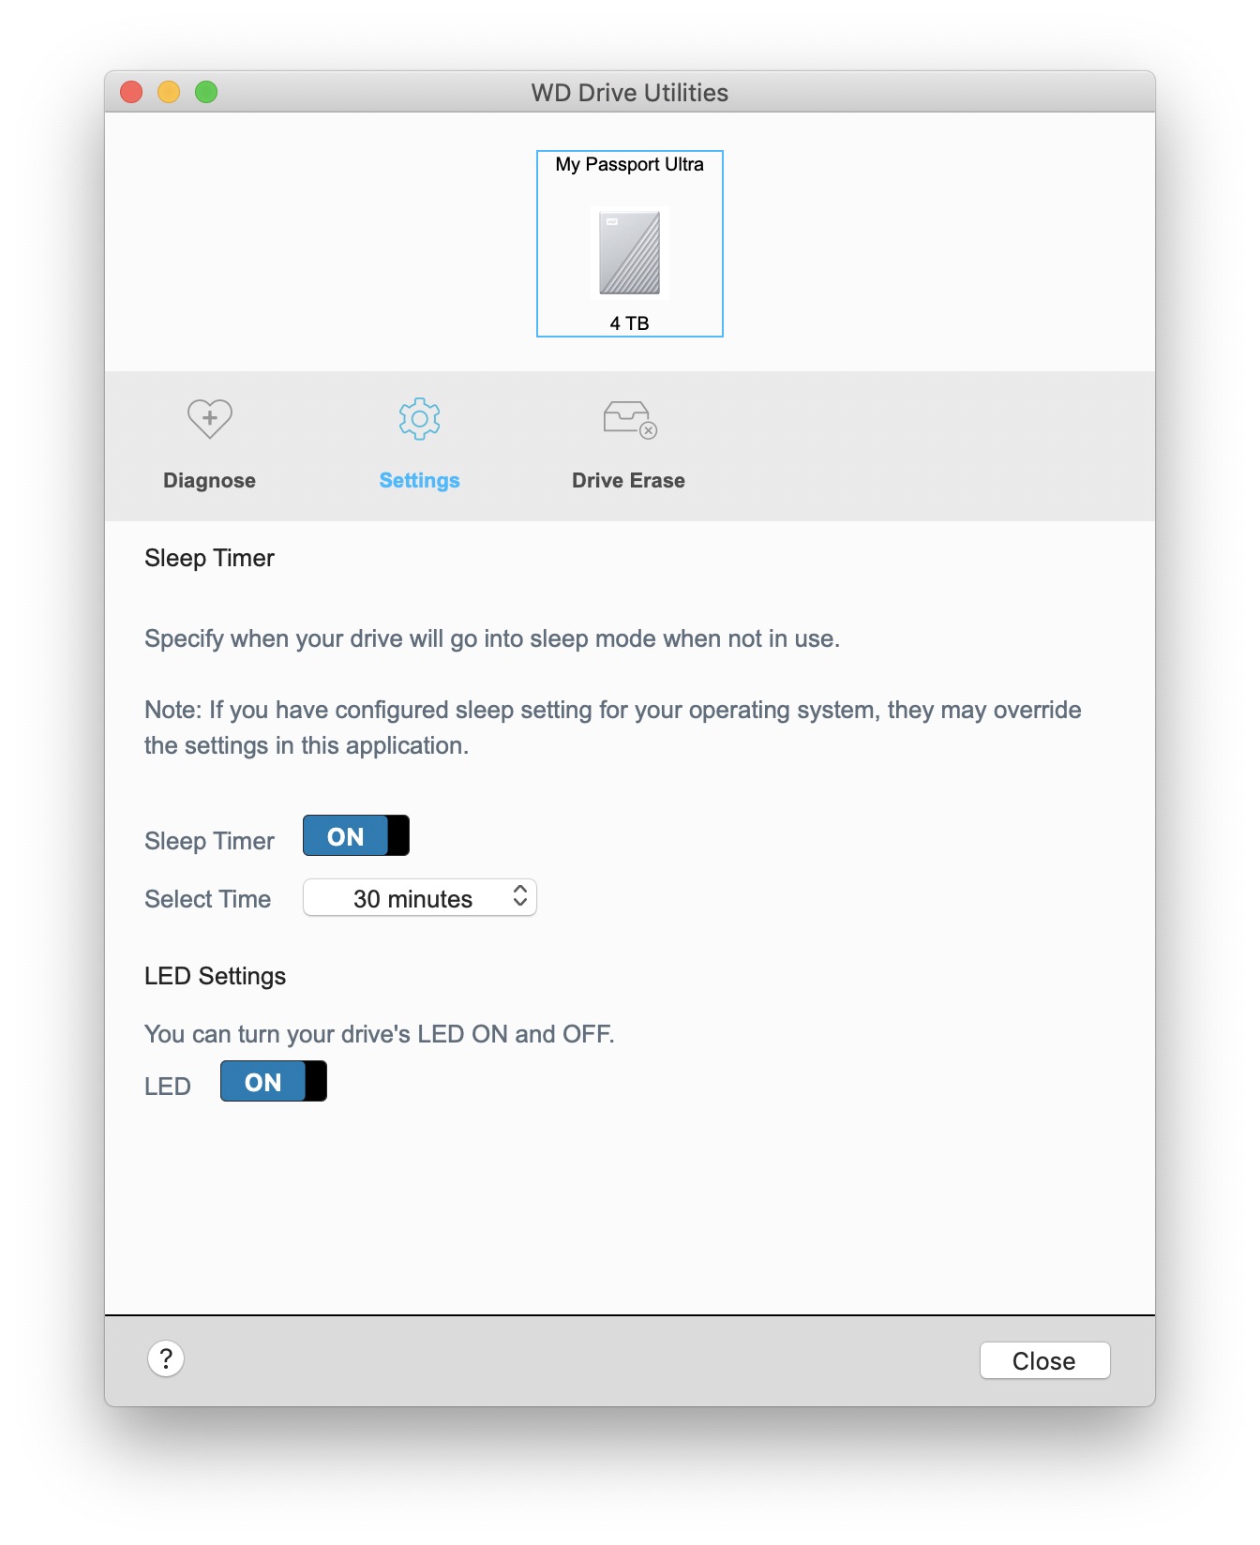
Task: Click the LED ON and OFF description
Action: click(379, 1034)
